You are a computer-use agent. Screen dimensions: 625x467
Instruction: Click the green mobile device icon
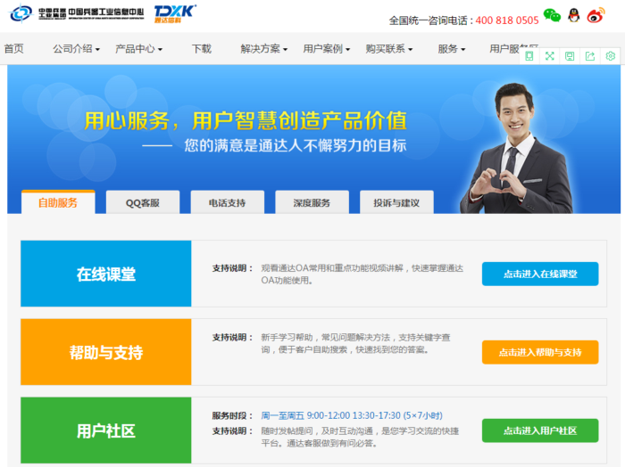coord(529,56)
